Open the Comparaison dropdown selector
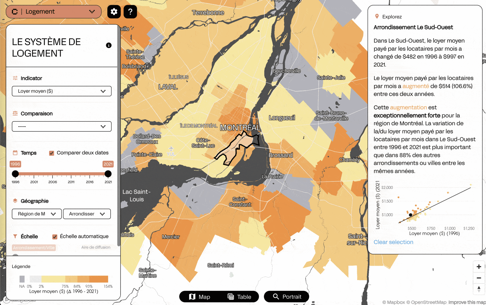The image size is (486, 305). (62, 126)
